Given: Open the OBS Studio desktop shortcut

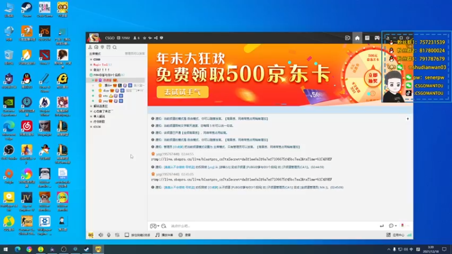Looking at the screenshot, I should pos(9,152).
